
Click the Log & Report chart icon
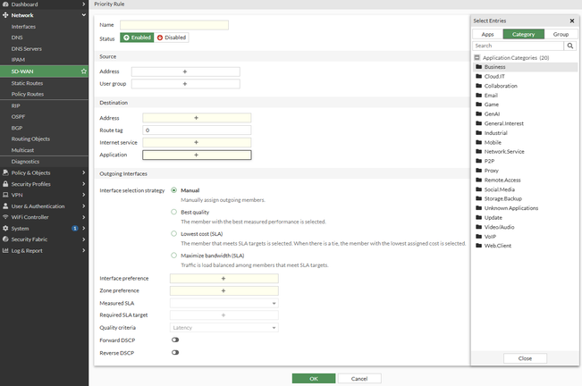(x=5, y=251)
